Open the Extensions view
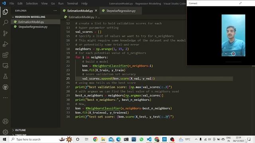Viewport: 255px width, 143px height. [x=5, y=55]
